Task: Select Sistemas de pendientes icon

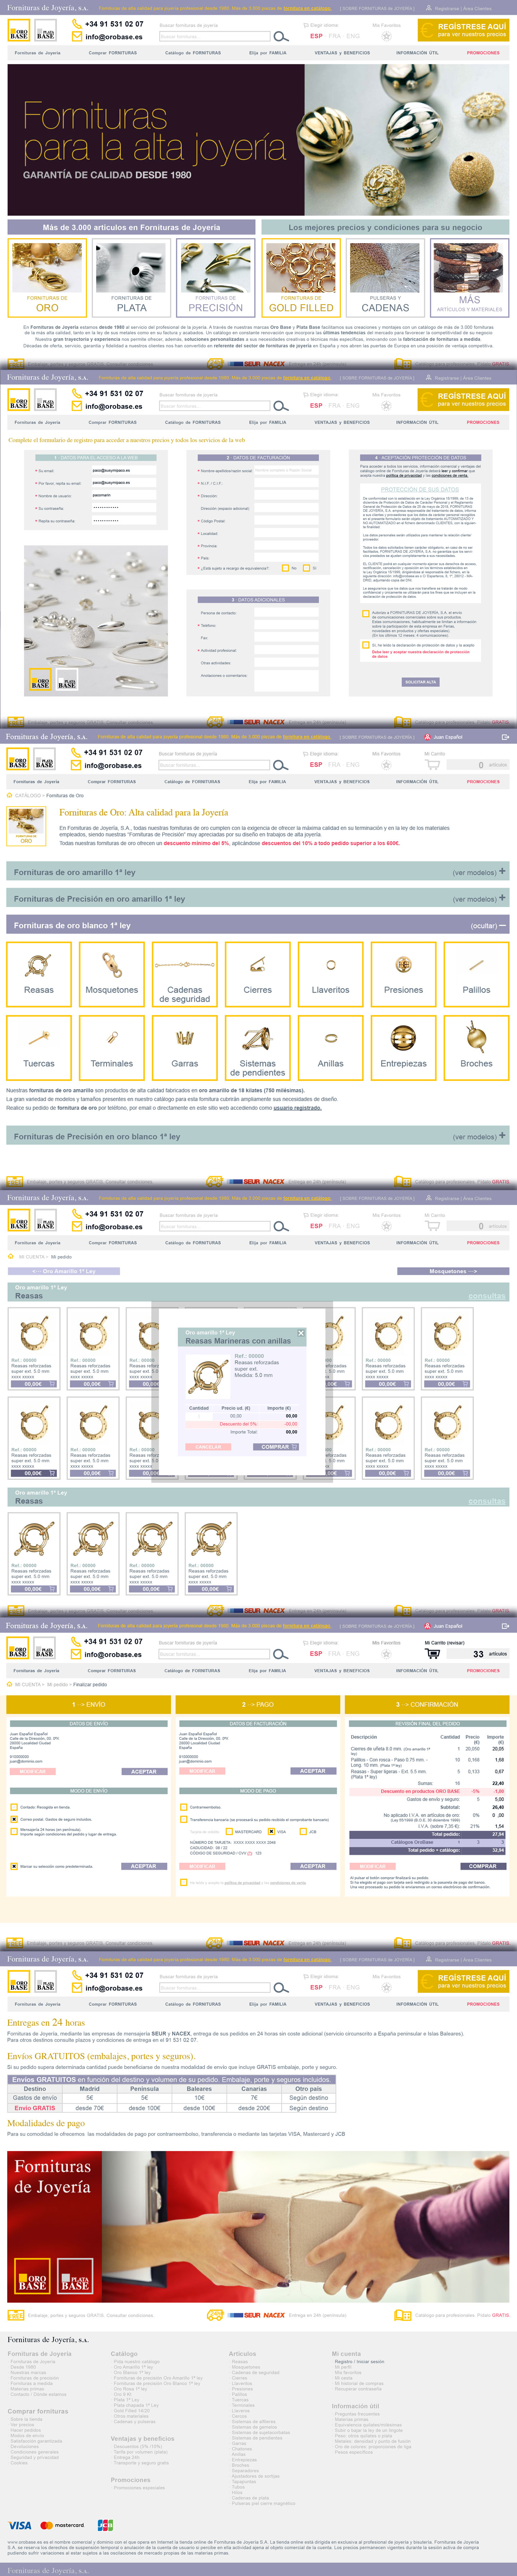Action: 258,1047
